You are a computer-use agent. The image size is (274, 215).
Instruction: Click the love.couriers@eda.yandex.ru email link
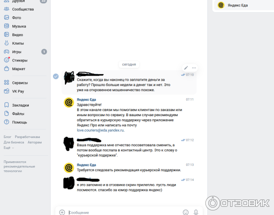[100, 130]
